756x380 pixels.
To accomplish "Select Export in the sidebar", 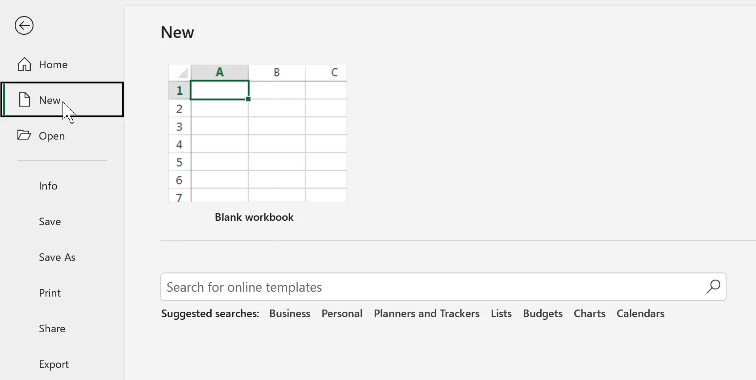I will tap(54, 364).
